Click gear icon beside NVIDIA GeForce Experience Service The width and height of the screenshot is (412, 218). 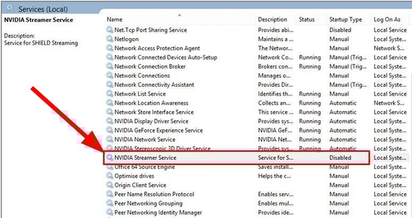109,130
